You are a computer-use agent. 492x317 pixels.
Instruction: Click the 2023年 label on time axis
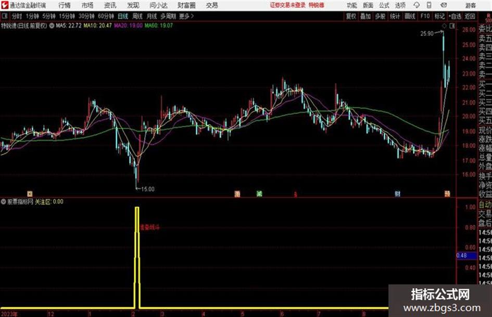click(9, 314)
